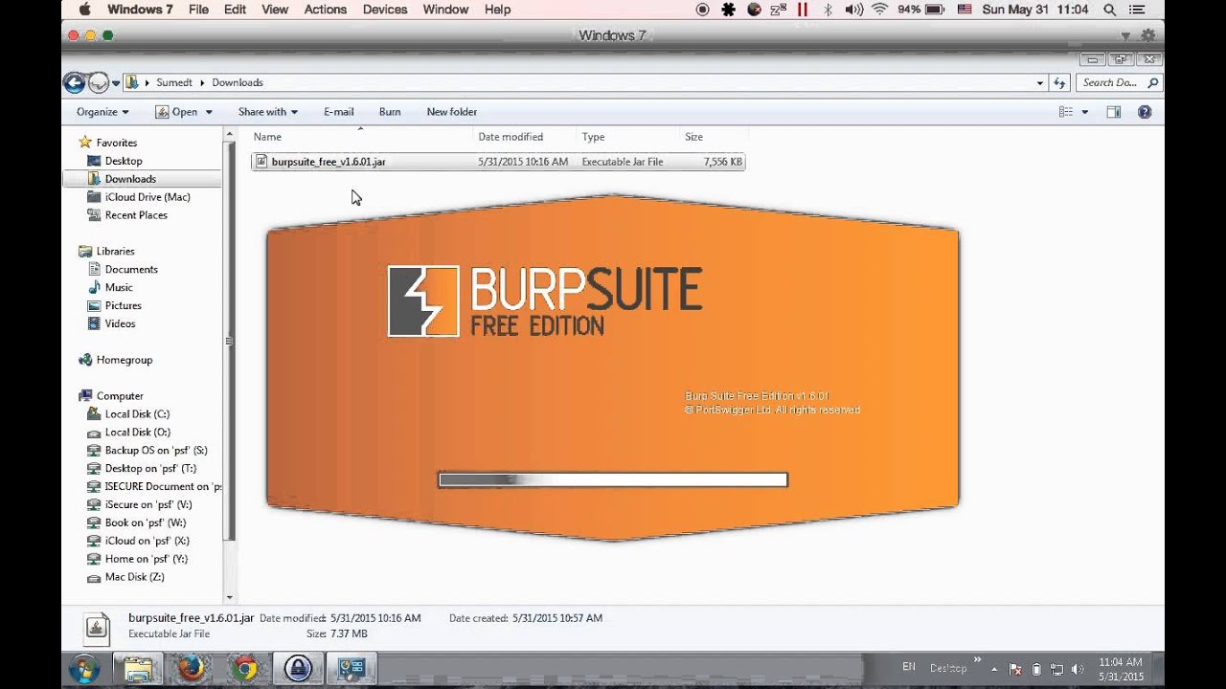
Task: Open Recent Places in Favorites
Action: click(x=136, y=215)
